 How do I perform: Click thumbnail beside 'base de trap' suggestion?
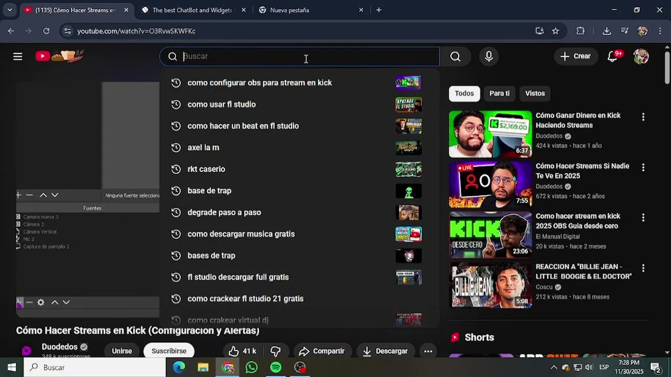[x=408, y=191]
